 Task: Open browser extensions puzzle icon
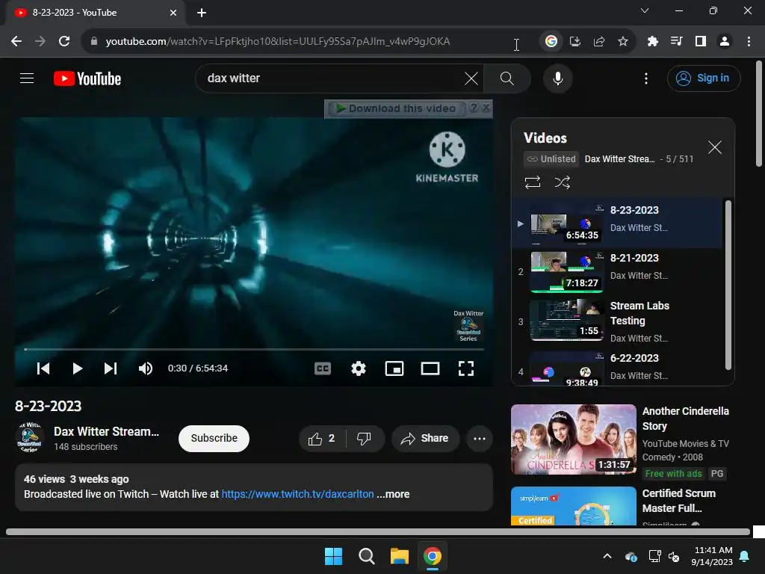pos(653,42)
